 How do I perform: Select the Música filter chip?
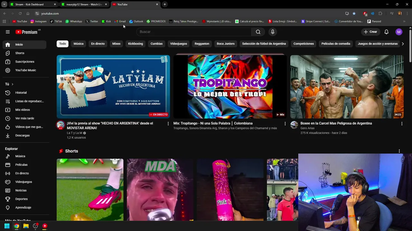pyautogui.click(x=79, y=44)
